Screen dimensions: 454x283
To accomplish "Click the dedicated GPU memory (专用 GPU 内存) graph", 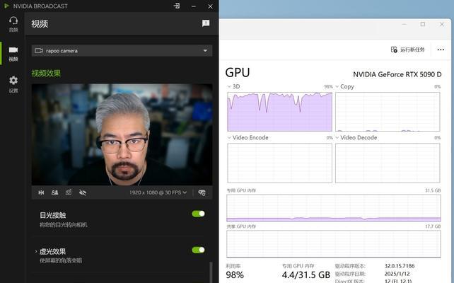I will [334, 208].
